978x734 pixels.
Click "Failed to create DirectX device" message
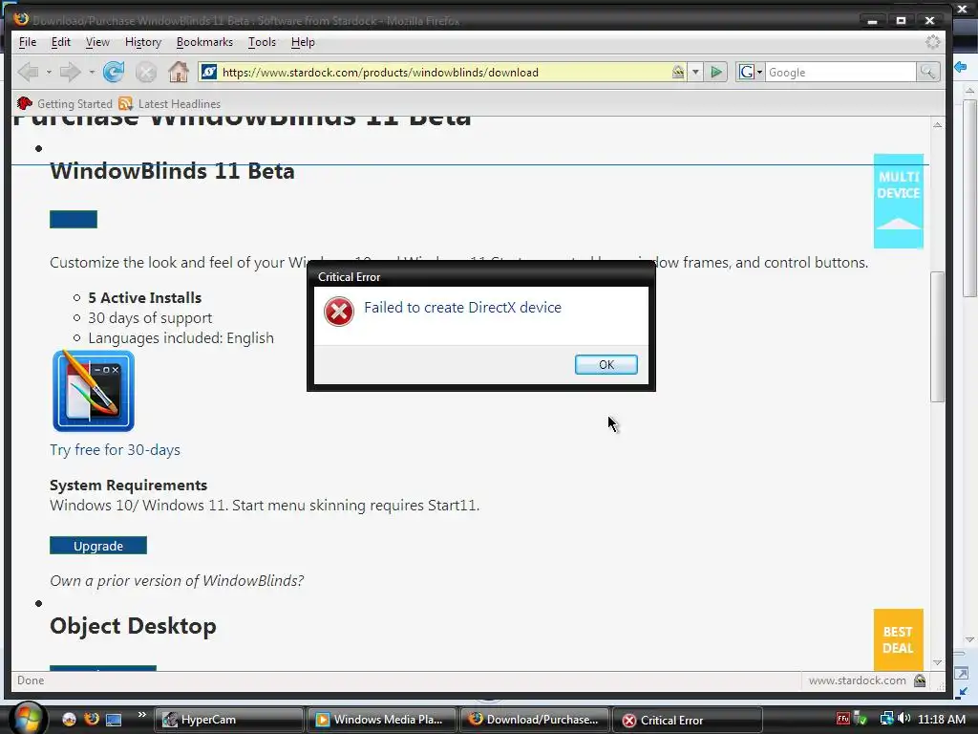pos(463,307)
